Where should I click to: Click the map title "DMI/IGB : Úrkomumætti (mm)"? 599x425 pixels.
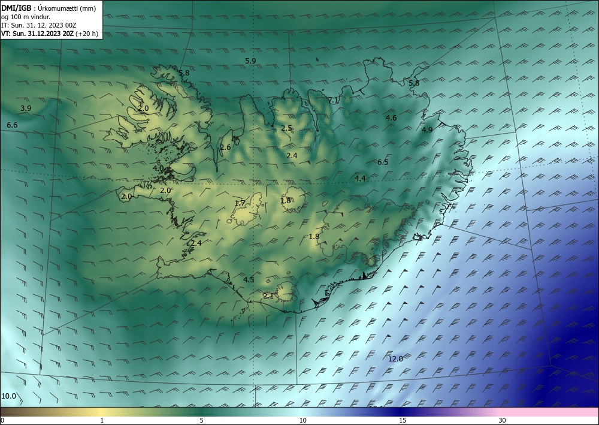[x=49, y=8]
